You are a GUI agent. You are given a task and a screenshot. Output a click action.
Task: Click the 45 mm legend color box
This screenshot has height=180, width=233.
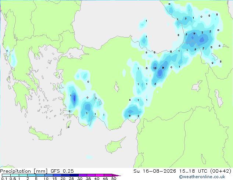pos(108,175)
